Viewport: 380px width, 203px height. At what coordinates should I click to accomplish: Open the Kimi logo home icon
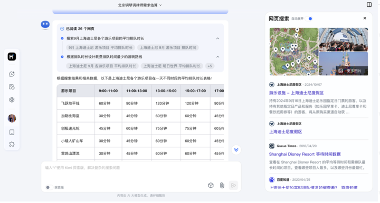(x=12, y=57)
